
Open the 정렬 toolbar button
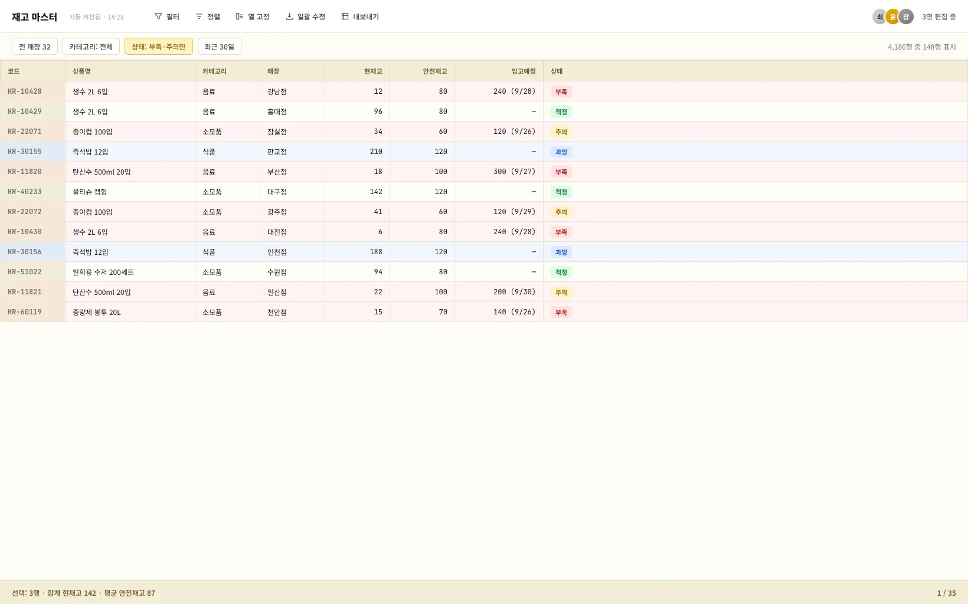(x=208, y=17)
